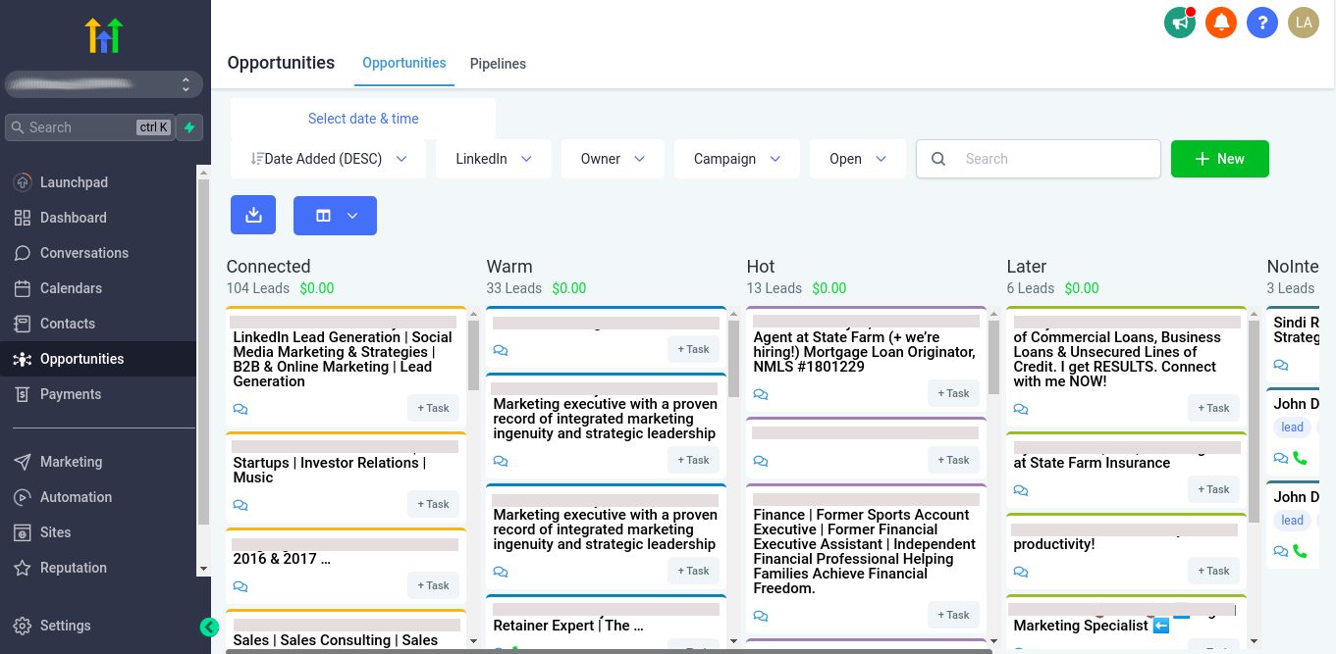This screenshot has width=1336, height=654.
Task: Click the blue help question mark icon
Action: [1262, 22]
